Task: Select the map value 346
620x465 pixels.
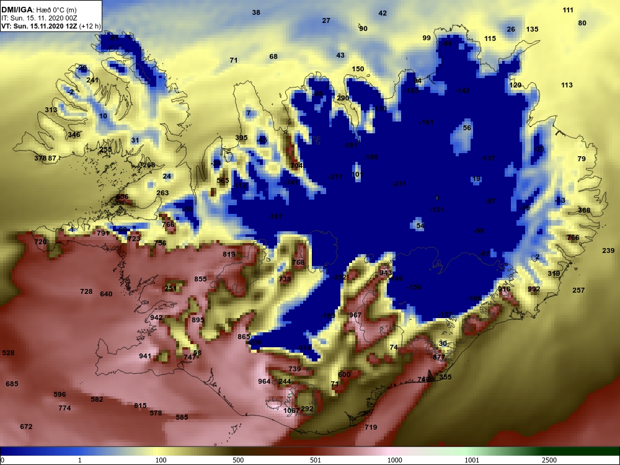Action: (74, 135)
